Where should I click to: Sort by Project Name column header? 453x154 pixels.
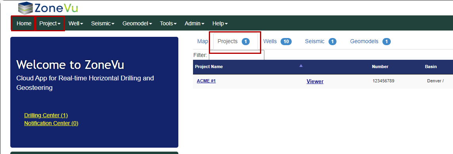(209, 67)
